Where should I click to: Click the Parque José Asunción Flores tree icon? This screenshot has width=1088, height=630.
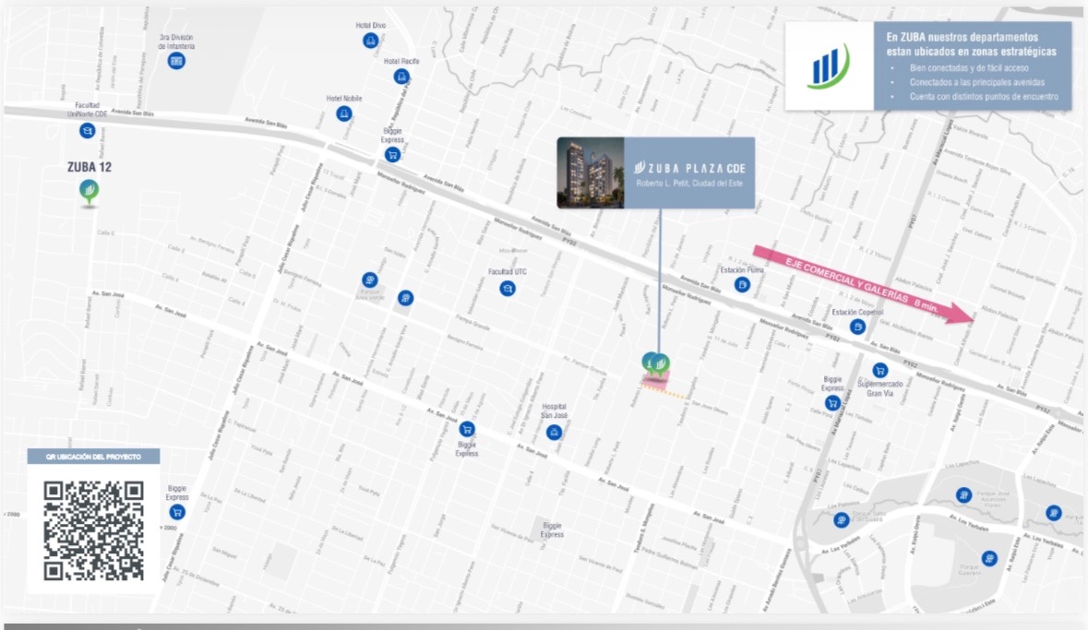963,494
